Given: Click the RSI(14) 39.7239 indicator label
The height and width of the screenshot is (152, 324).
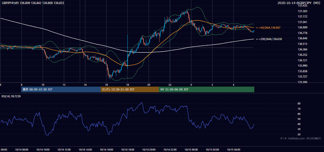Looking at the screenshot, I should tap(11, 96).
